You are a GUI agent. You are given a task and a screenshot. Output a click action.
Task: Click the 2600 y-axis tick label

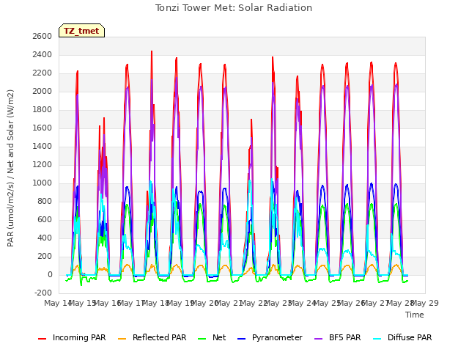(x=43, y=37)
